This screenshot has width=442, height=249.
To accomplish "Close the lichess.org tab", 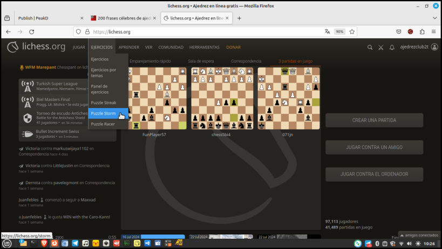I will pos(227,18).
